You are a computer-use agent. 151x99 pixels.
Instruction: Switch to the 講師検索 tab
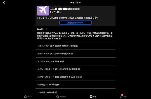pos(61,96)
